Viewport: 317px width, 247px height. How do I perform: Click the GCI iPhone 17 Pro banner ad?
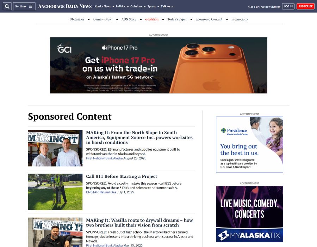(x=159, y=65)
